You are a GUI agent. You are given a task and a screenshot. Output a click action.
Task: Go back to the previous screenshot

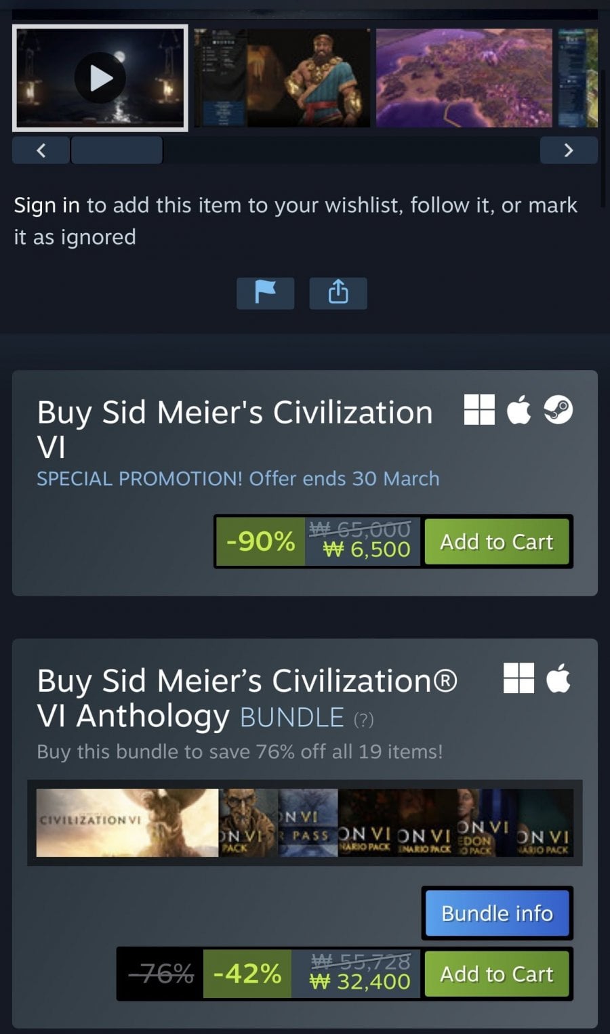pos(41,150)
